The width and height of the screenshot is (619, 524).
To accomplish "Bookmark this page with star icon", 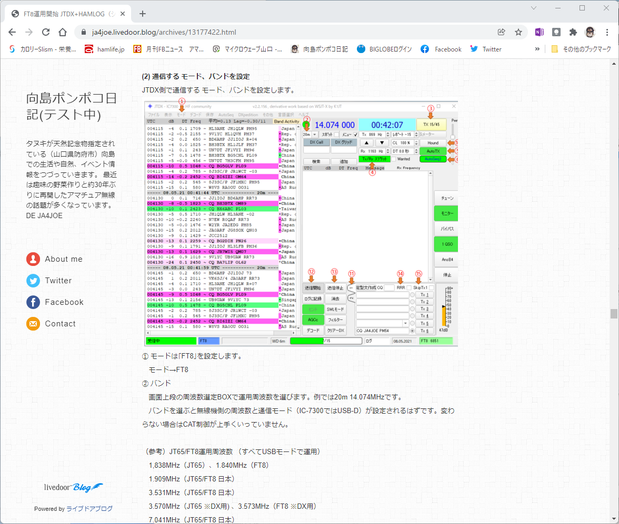I will pyautogui.click(x=518, y=33).
